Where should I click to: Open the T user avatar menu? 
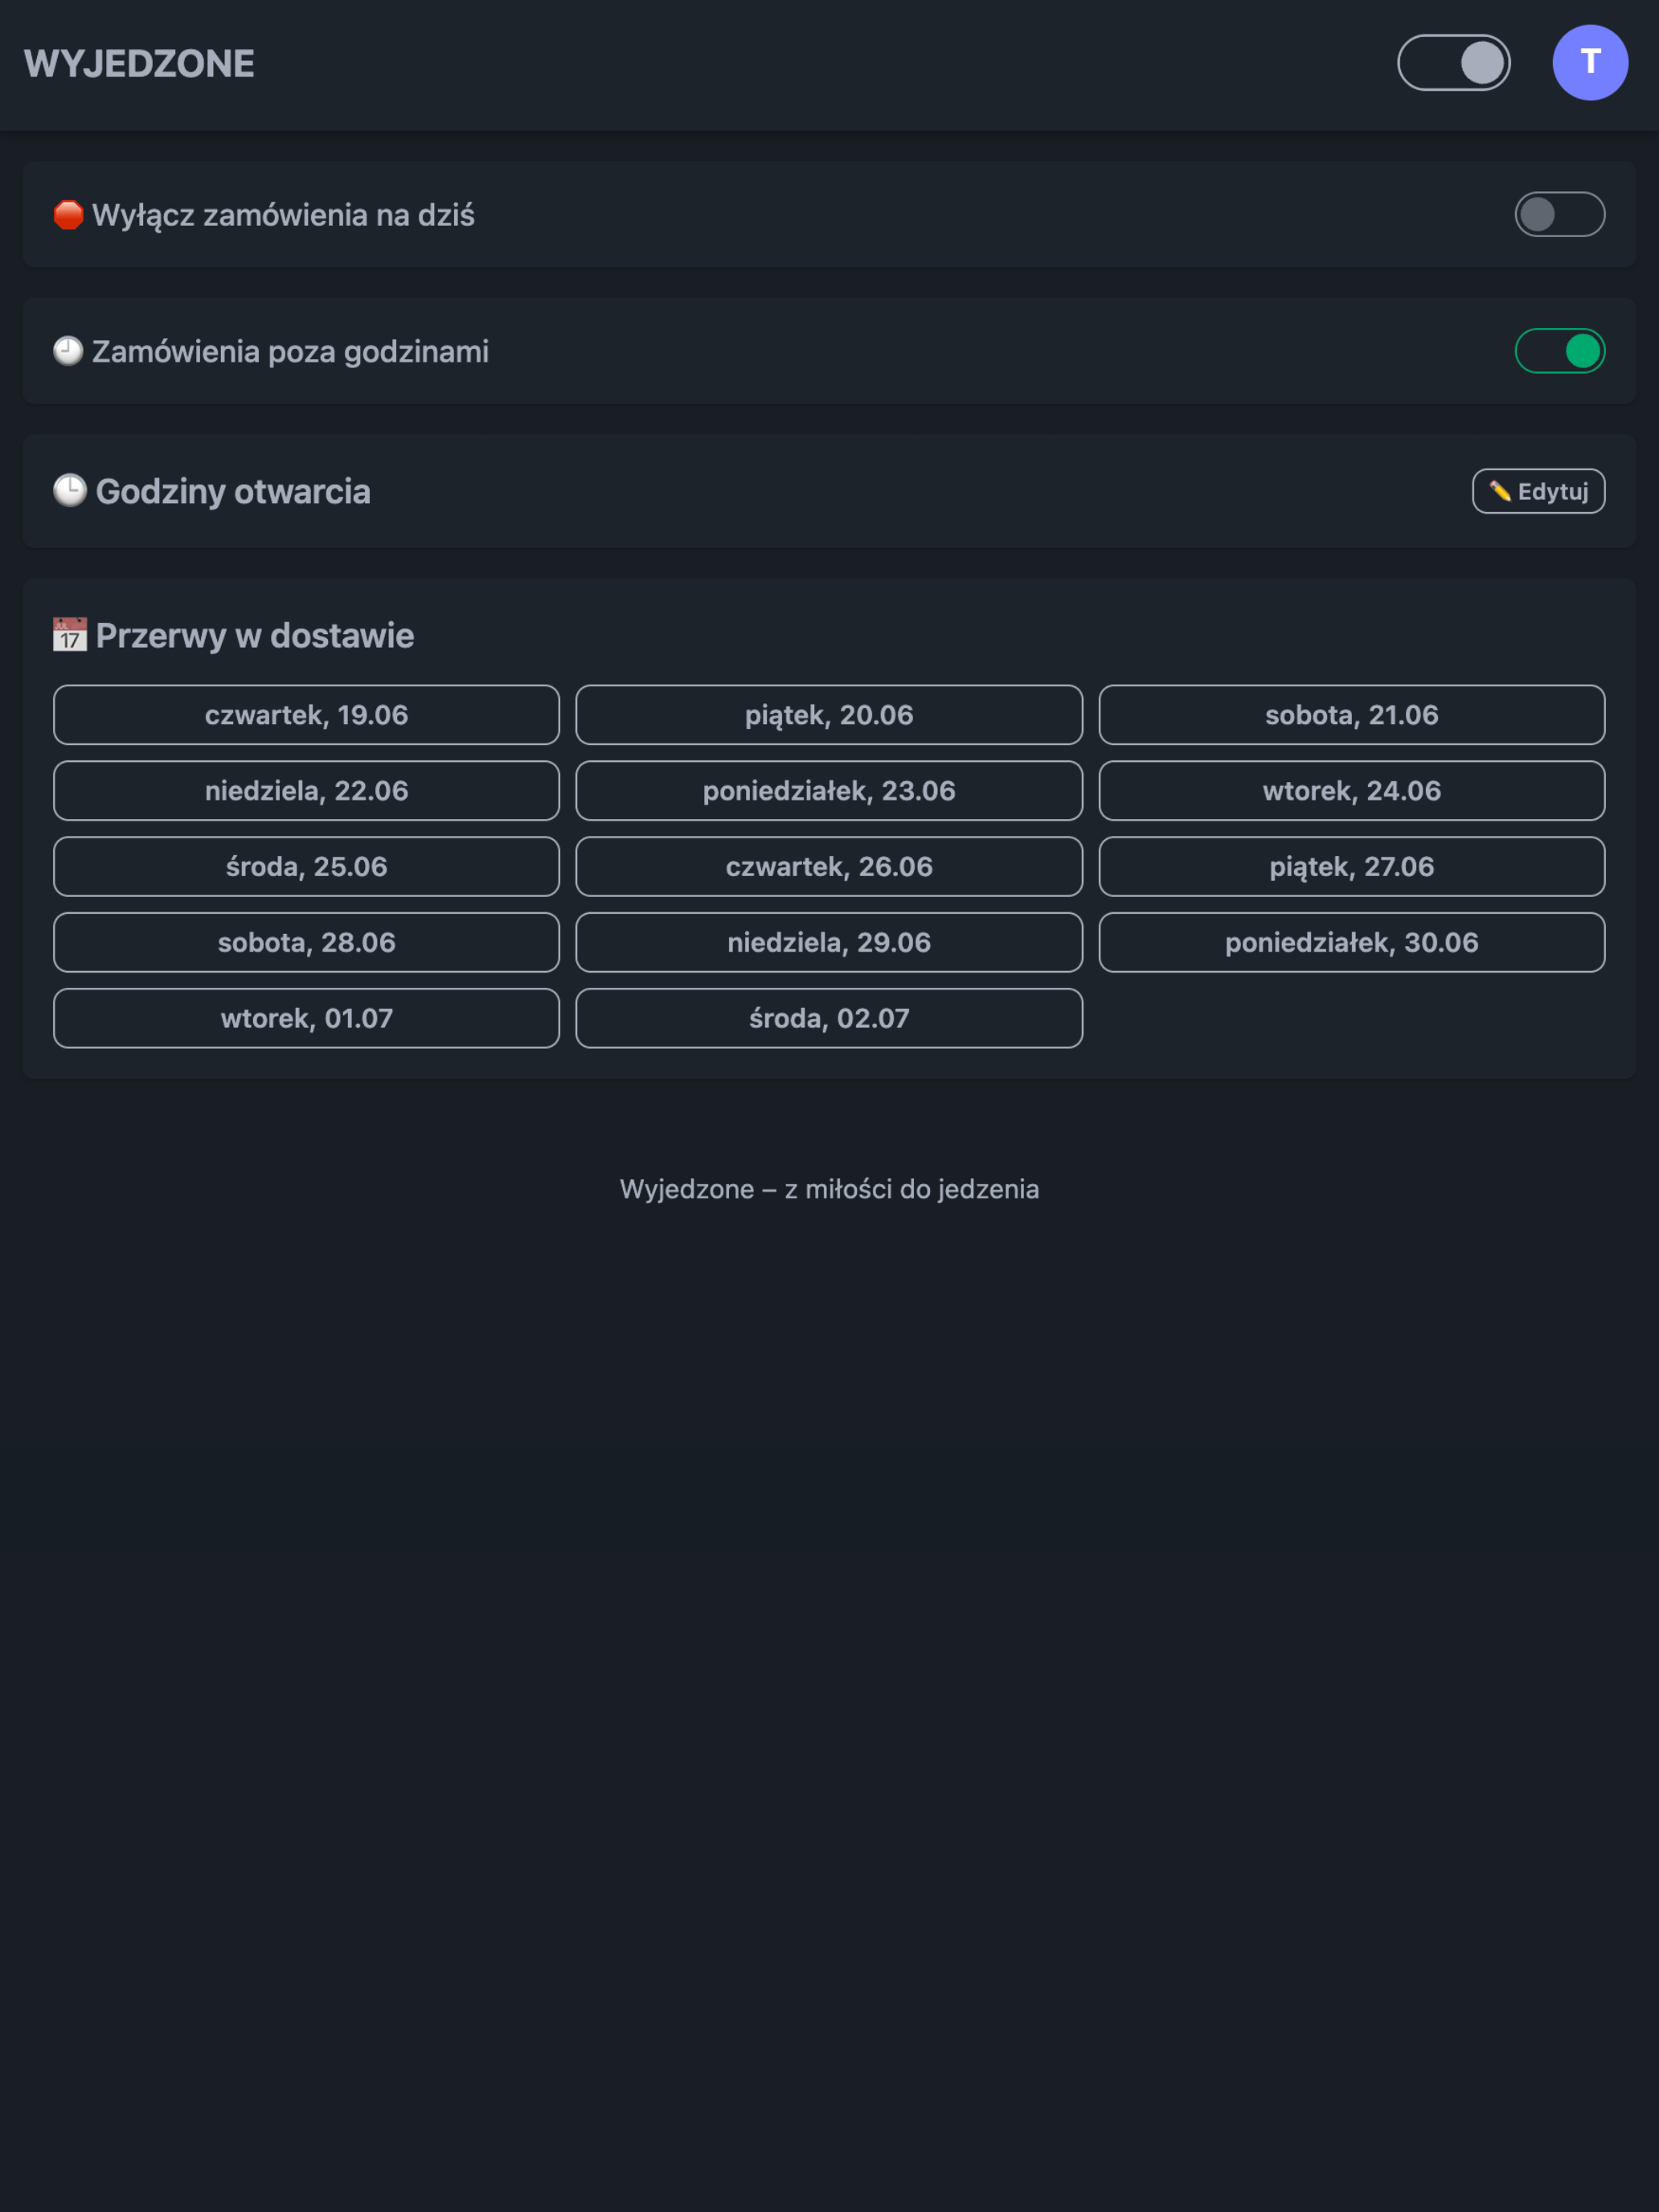(1590, 62)
